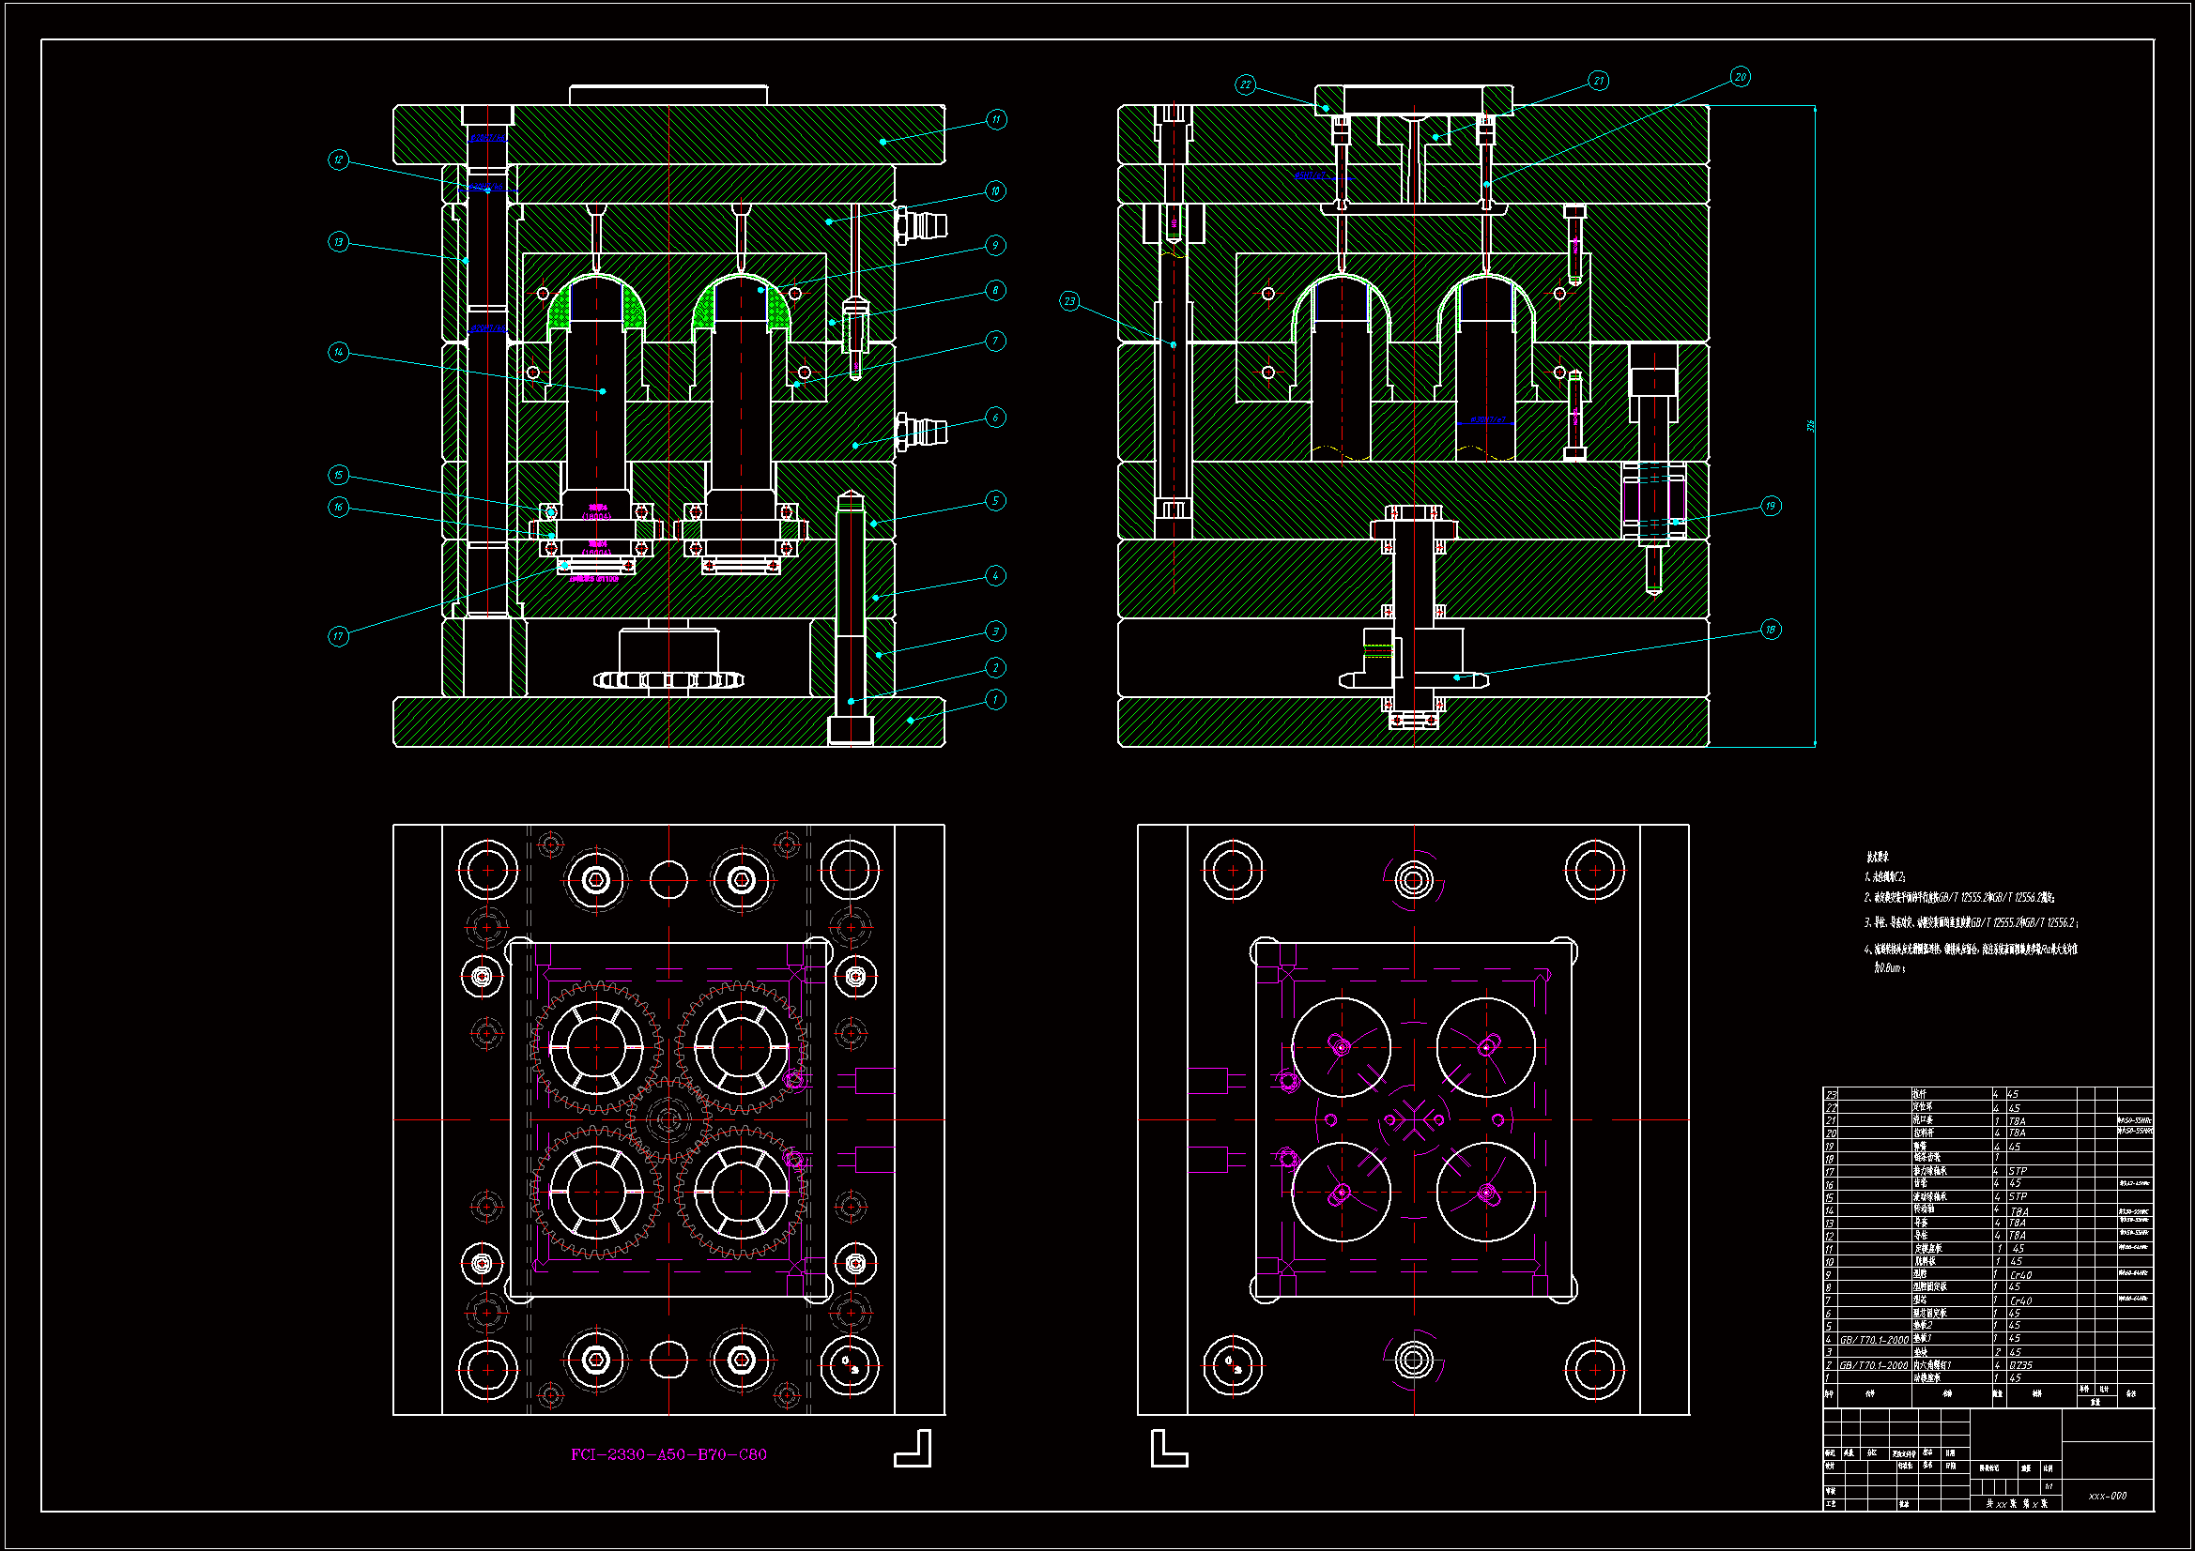2195x1551 pixels.
Task: Click part balloon number 19
Action: [1771, 506]
